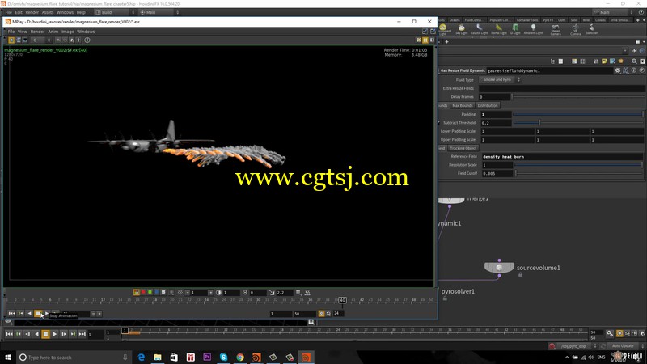
Task: Toggle the blue channel display in MPlay
Action: [x=156, y=292]
